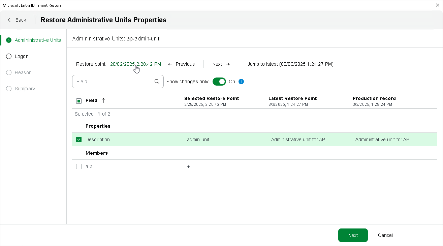This screenshot has width=443, height=246.
Task: Uncheck the Description checkbox
Action: click(79, 140)
